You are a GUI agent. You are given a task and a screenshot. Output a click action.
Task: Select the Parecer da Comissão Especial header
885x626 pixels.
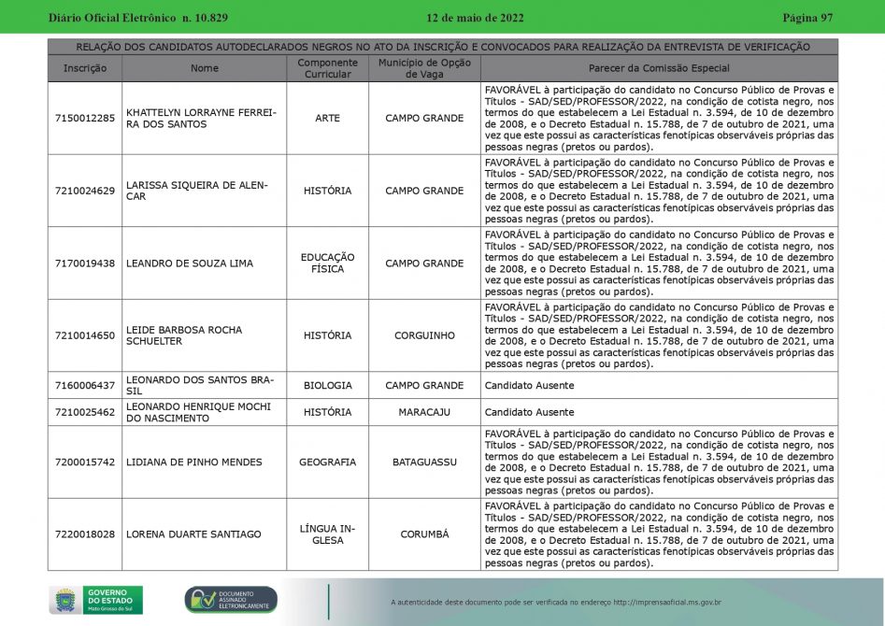click(x=659, y=68)
